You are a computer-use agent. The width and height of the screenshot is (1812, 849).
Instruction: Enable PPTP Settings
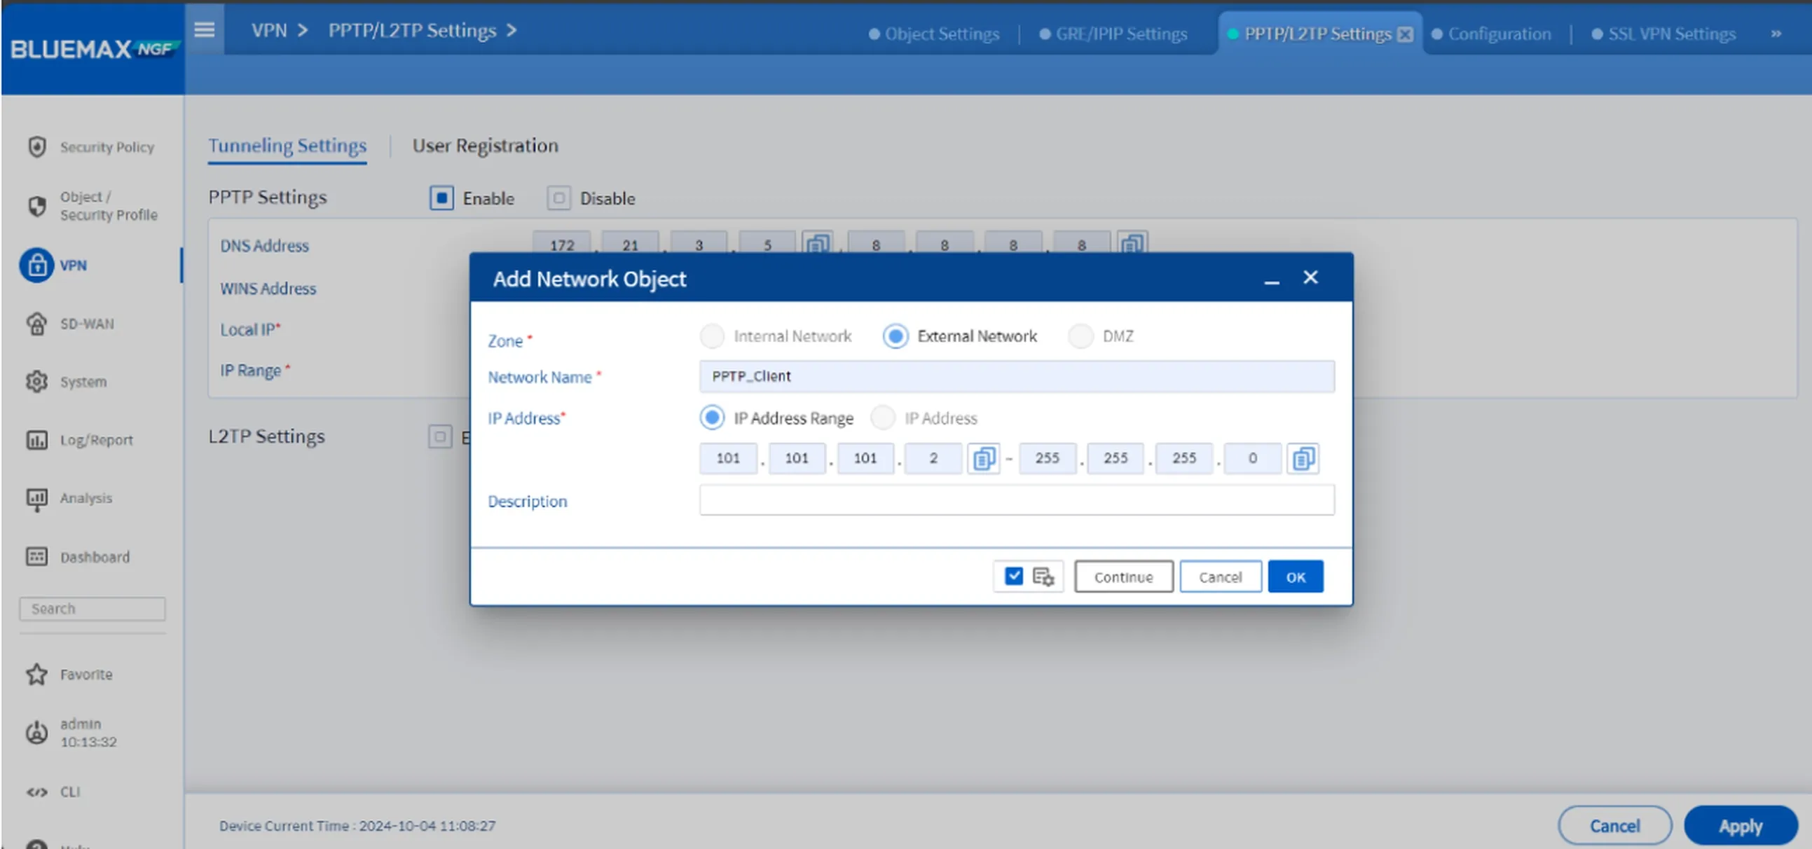[x=441, y=198]
